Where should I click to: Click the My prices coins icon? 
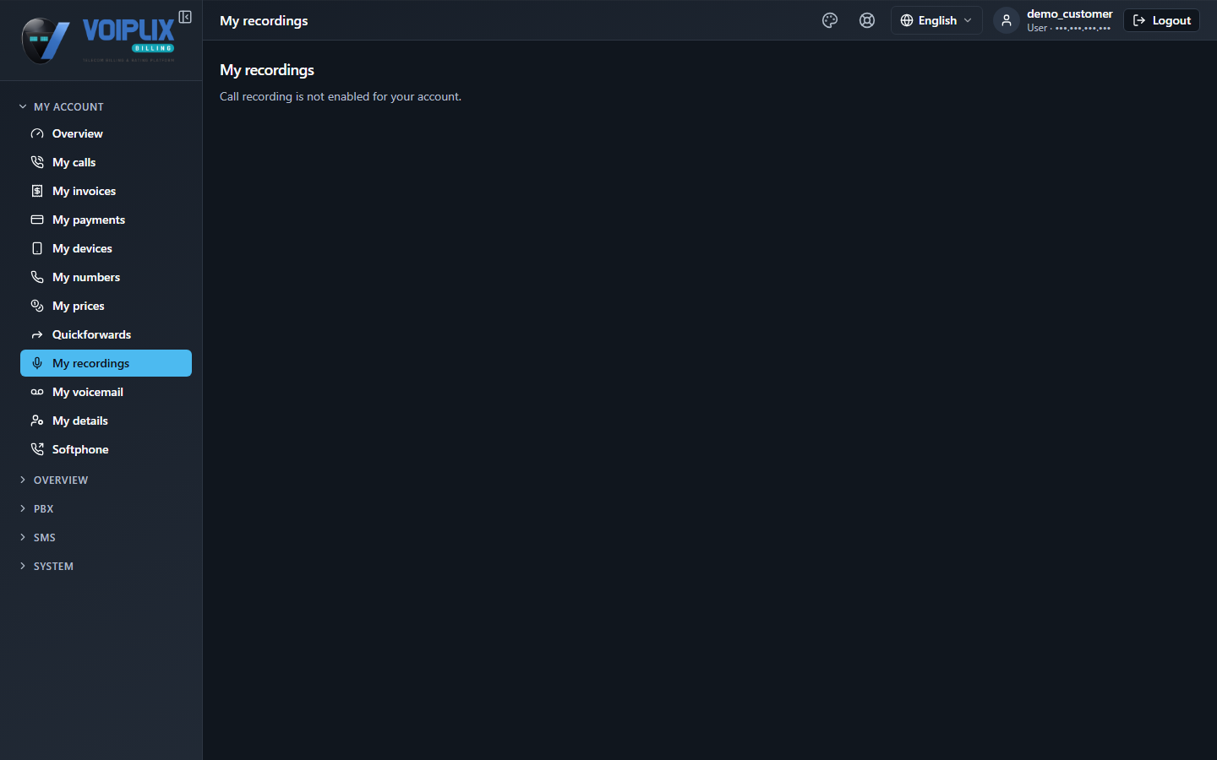click(x=37, y=306)
